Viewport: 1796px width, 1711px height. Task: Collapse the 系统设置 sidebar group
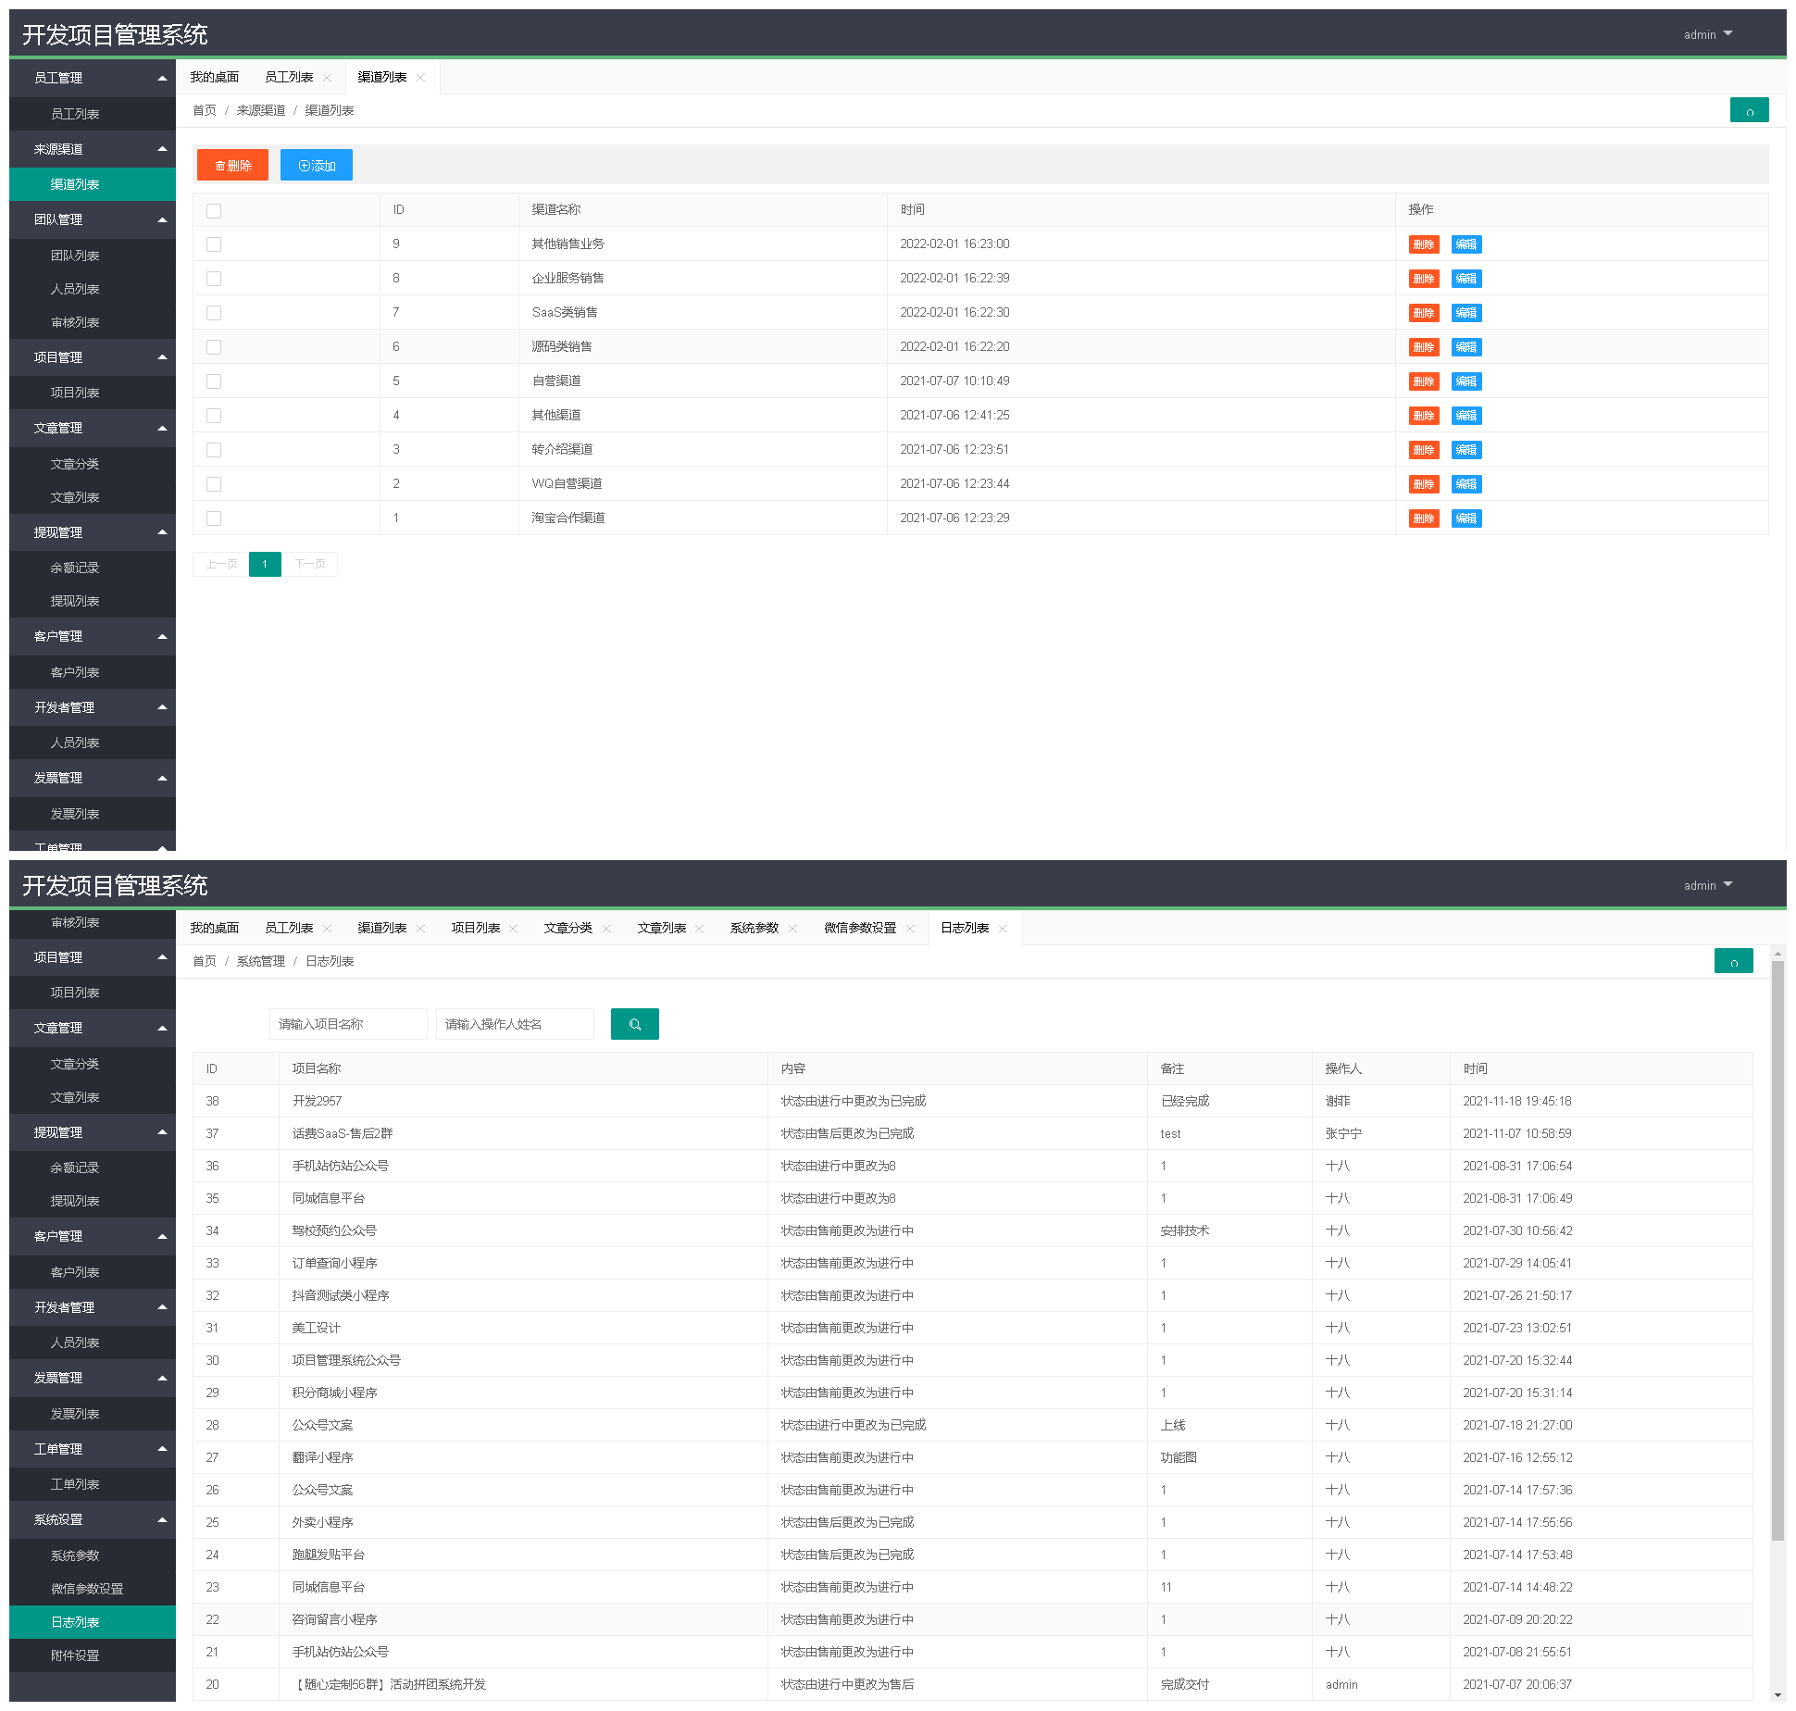[93, 1519]
